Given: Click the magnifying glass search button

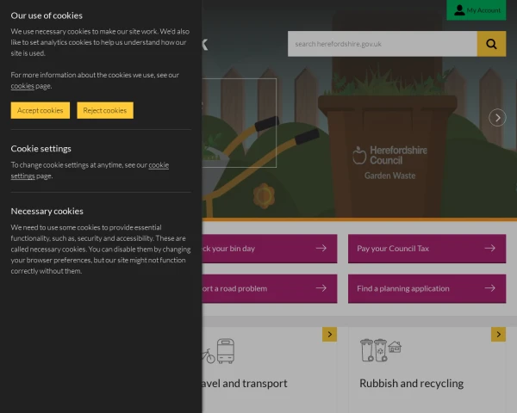Looking at the screenshot, I should 491,44.
